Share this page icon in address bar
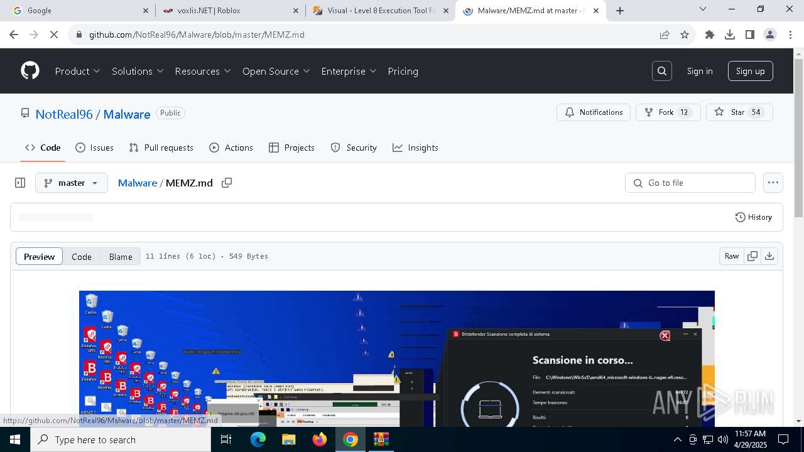Viewport: 804px width, 452px height. click(x=665, y=35)
